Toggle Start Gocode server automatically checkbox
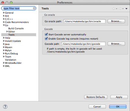The width and height of the screenshot is (130, 111). 46,34
